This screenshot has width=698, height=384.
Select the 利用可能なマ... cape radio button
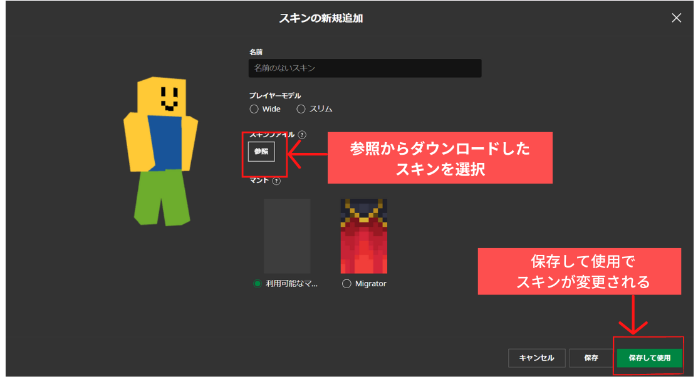click(x=257, y=284)
